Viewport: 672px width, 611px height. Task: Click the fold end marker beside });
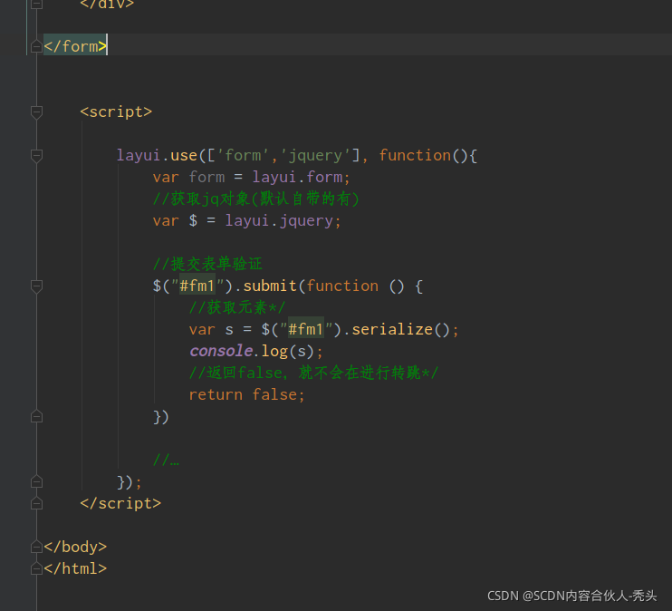[x=36, y=482]
